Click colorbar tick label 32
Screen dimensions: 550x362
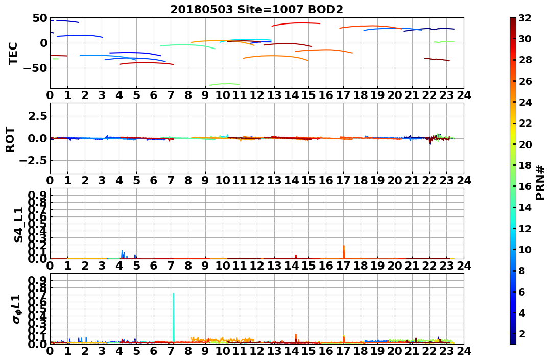[525, 18]
